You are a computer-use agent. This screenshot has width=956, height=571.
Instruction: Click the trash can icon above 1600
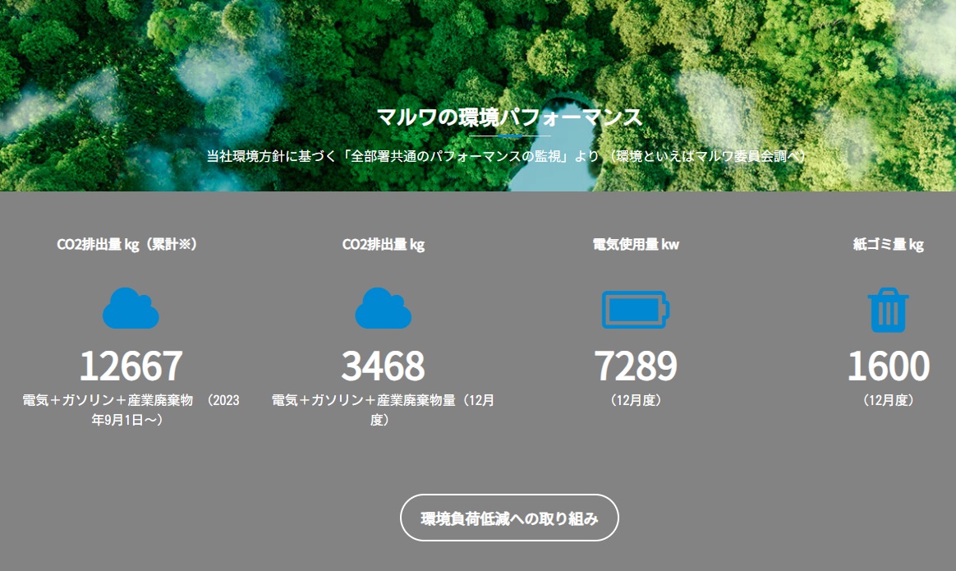pos(888,309)
